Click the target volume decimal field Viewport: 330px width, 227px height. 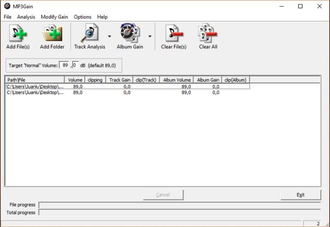pyautogui.click(x=75, y=65)
